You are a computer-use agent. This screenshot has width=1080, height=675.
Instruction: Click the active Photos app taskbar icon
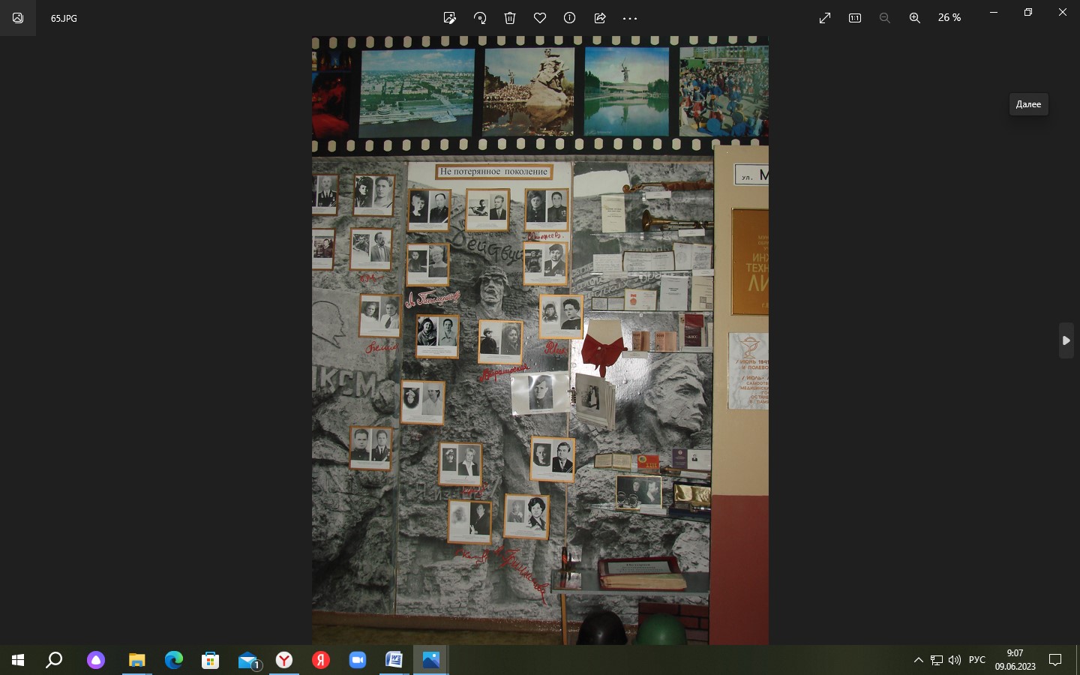coord(430,660)
